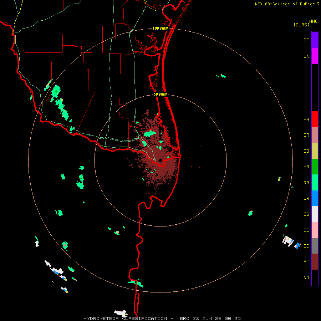Click the 'DS' legend label
321x321 pixels.
click(x=306, y=214)
